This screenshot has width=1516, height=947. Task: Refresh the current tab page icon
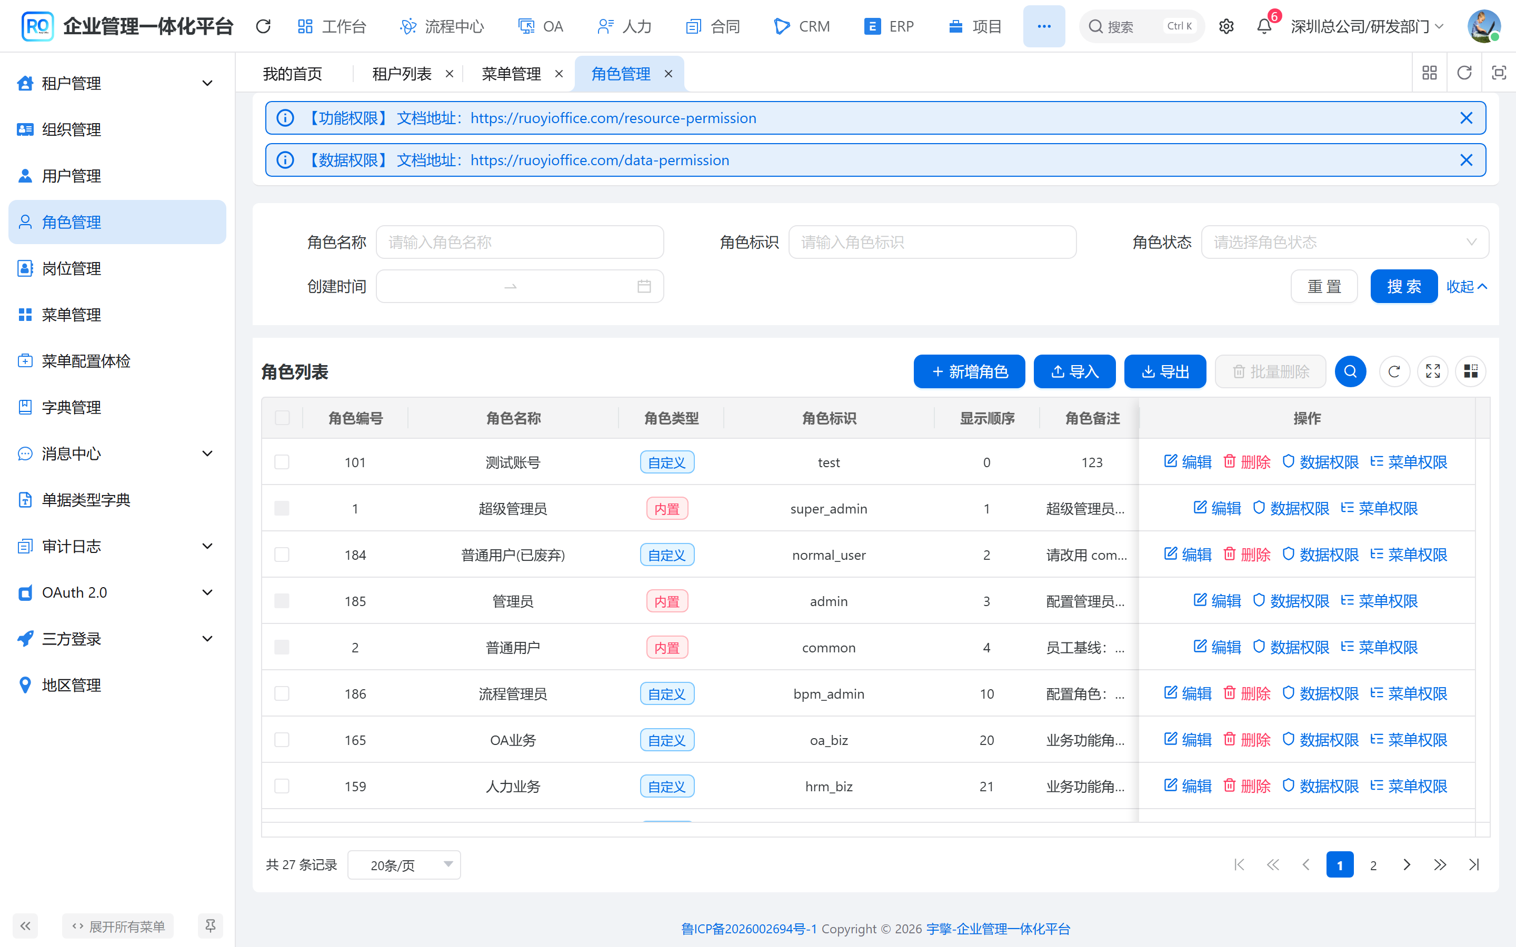(x=1464, y=73)
